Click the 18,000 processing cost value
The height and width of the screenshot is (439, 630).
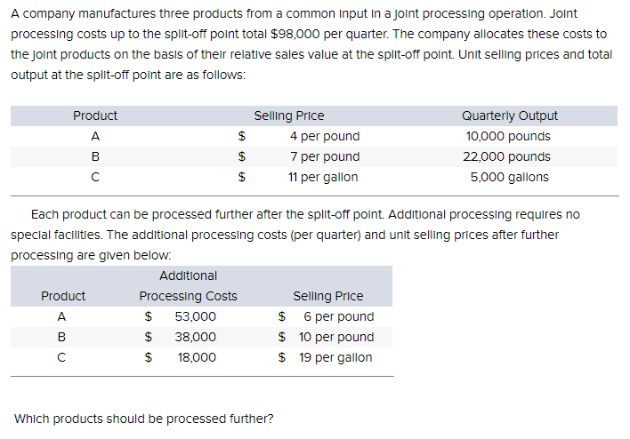pyautogui.click(x=197, y=357)
